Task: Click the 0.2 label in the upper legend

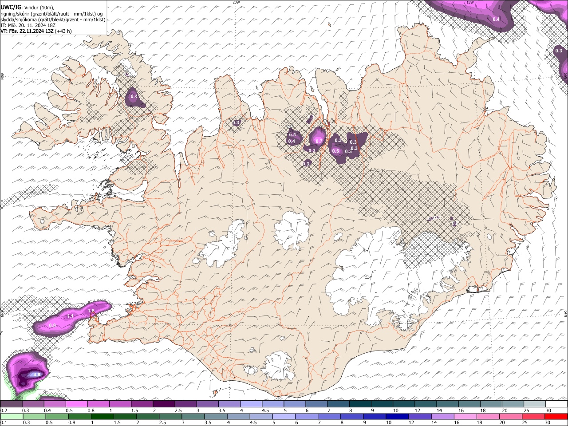Action: tap(4, 410)
